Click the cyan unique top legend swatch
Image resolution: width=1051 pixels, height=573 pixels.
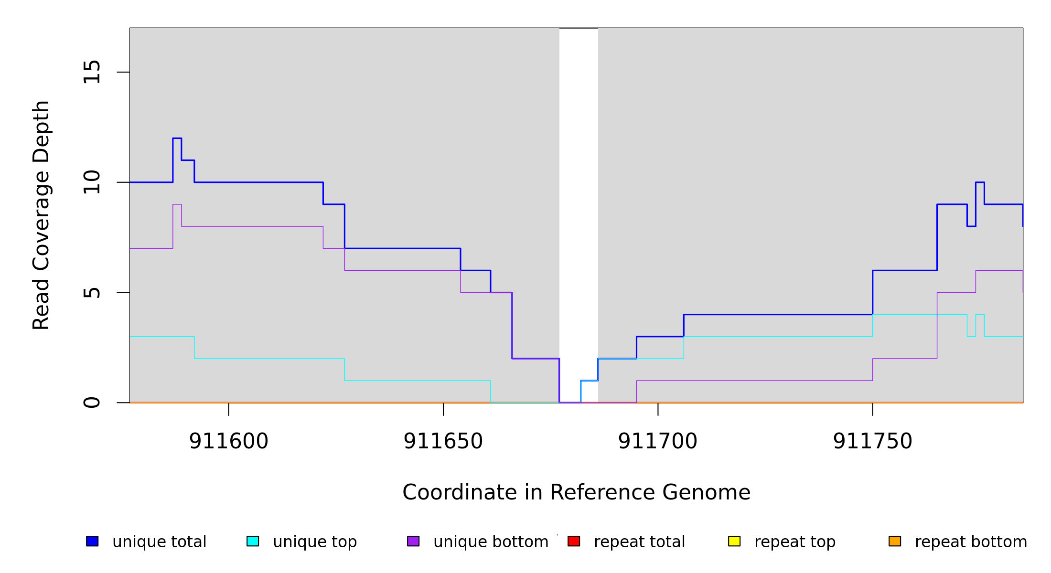(253, 541)
